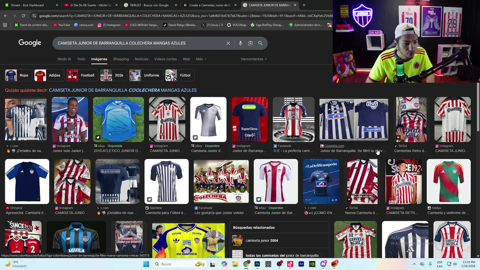
Task: Switch to the Web tab
Action: click(x=186, y=59)
